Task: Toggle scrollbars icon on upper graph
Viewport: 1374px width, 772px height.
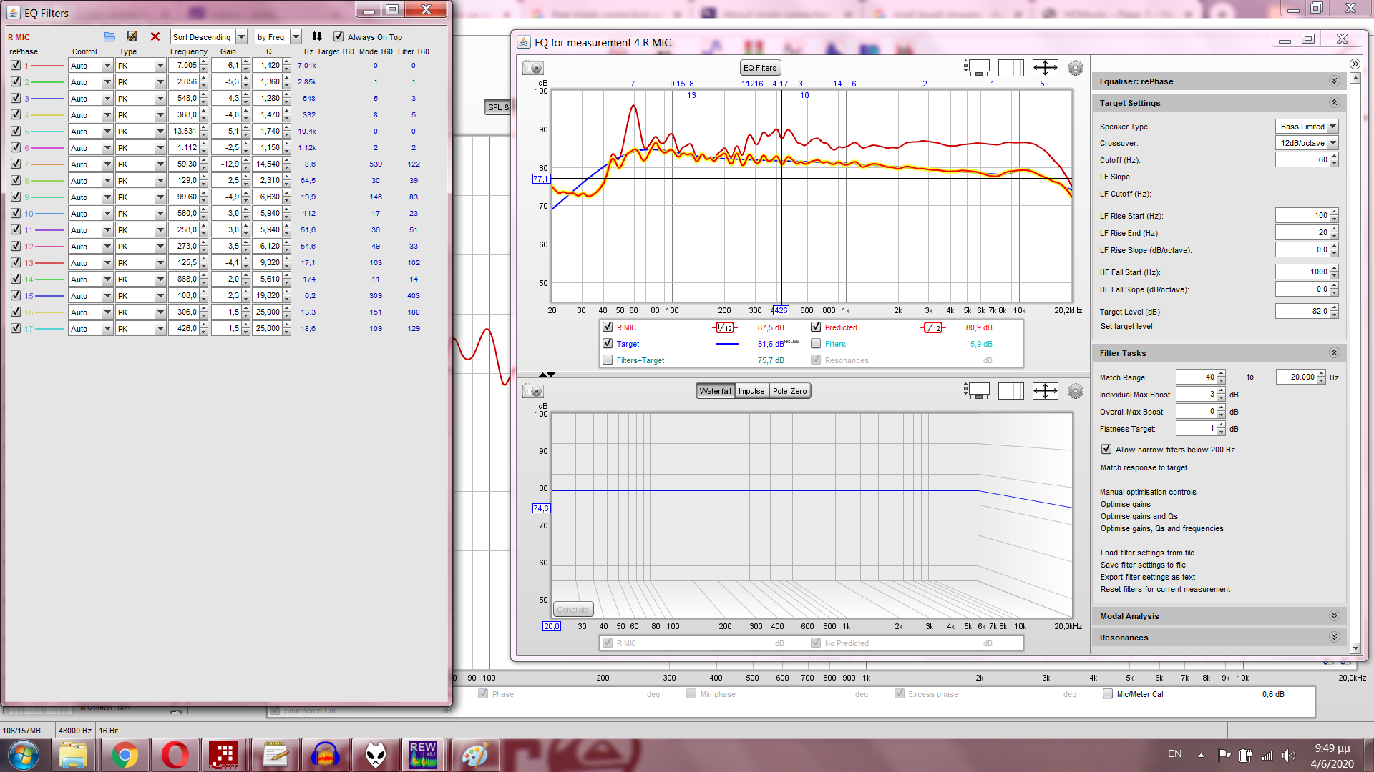Action: click(x=977, y=68)
